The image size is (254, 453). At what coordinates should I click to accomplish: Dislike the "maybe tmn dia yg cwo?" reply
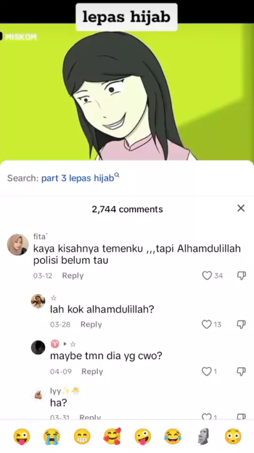[x=241, y=371]
